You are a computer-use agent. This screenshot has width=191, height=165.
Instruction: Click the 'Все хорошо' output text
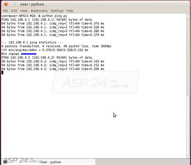pos(10,54)
